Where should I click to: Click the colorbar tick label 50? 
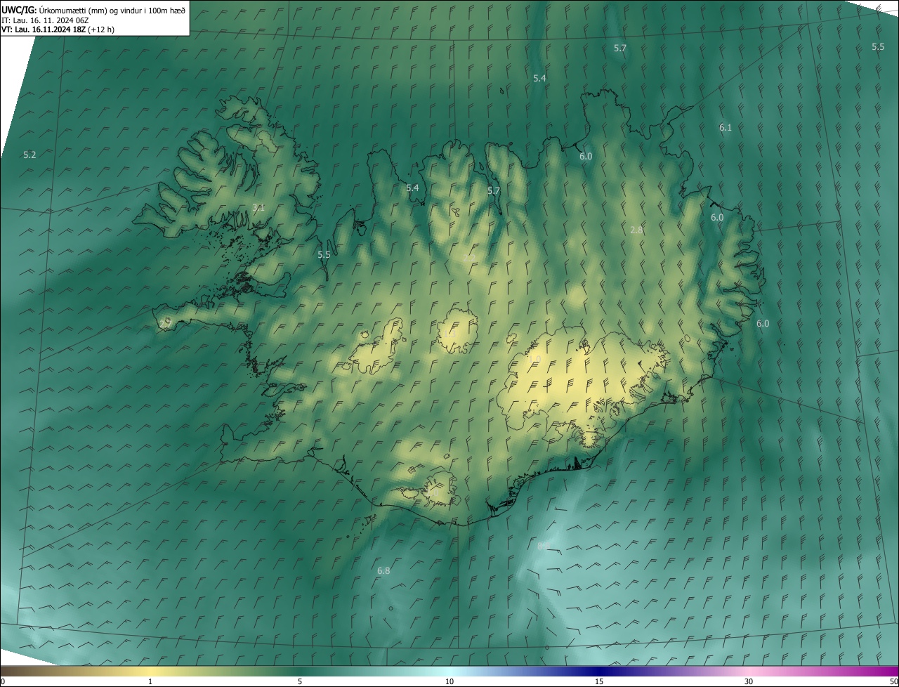893,682
